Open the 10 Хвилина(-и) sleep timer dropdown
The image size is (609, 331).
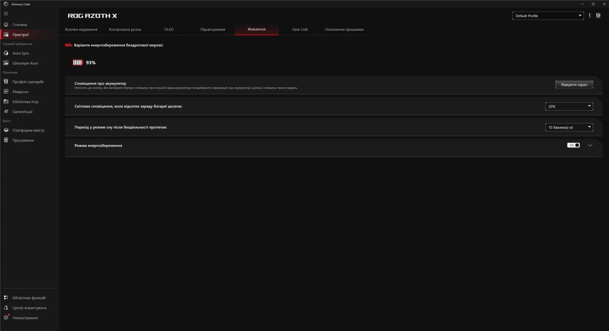click(x=569, y=127)
